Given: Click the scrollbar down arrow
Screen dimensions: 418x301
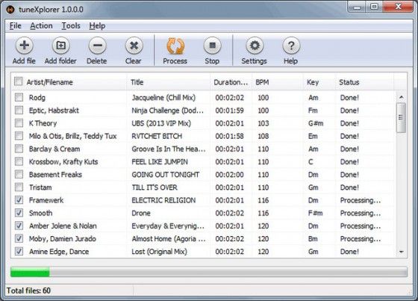Looking at the screenshot, I should pyautogui.click(x=402, y=252).
